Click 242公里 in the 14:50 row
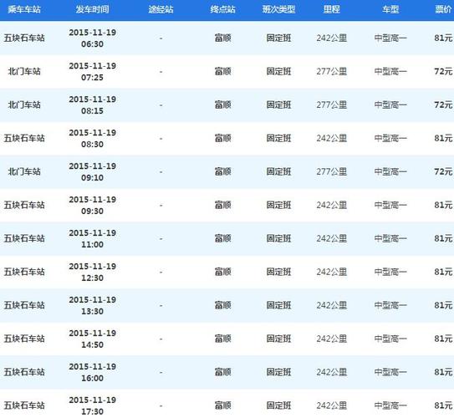The height and width of the screenshot is (418, 454). coord(332,339)
